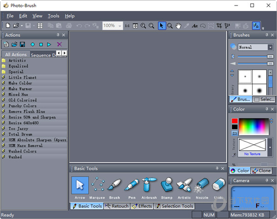The height and width of the screenshot is (219, 277).
Task: Toggle the actions lightning icon in the toolbar
Action: [256, 26]
